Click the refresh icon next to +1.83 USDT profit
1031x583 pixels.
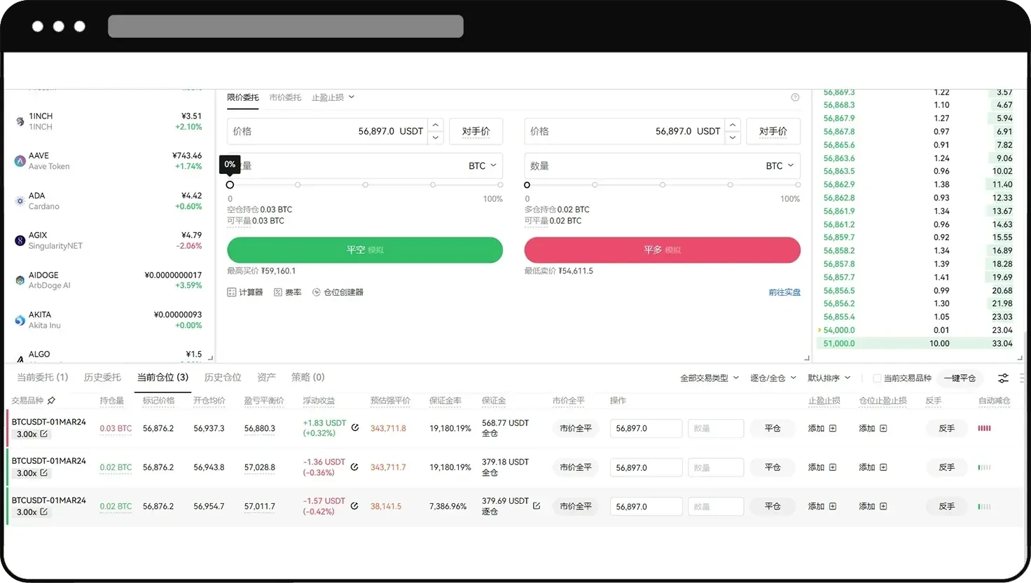point(354,427)
